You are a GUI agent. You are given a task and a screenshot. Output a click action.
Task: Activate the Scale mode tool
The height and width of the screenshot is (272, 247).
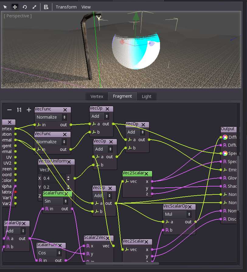tap(34, 7)
